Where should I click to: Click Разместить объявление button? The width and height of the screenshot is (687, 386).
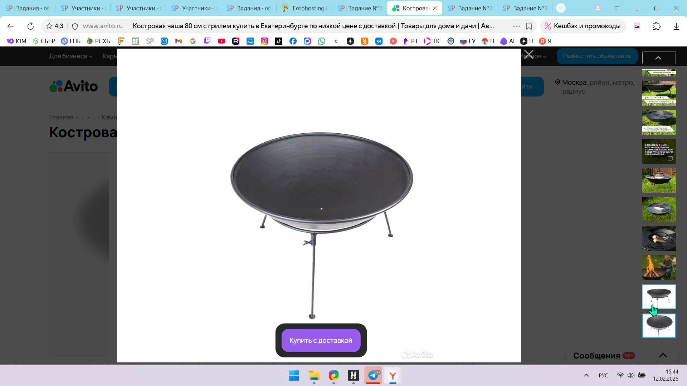[x=596, y=56]
